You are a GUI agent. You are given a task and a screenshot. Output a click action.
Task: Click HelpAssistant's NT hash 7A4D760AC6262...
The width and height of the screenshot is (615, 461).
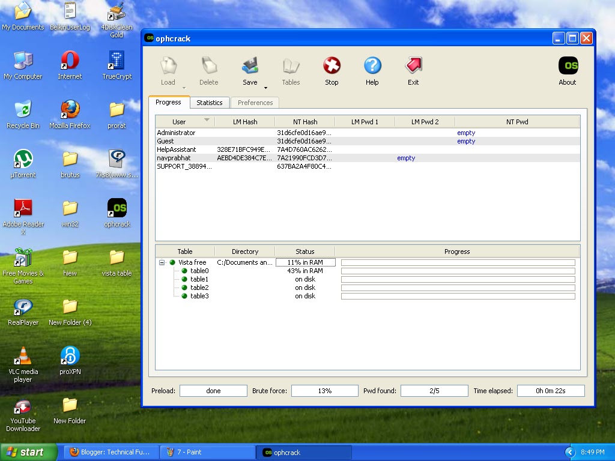click(304, 149)
